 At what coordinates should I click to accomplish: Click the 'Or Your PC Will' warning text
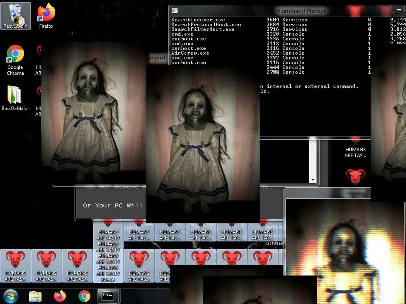tap(112, 205)
